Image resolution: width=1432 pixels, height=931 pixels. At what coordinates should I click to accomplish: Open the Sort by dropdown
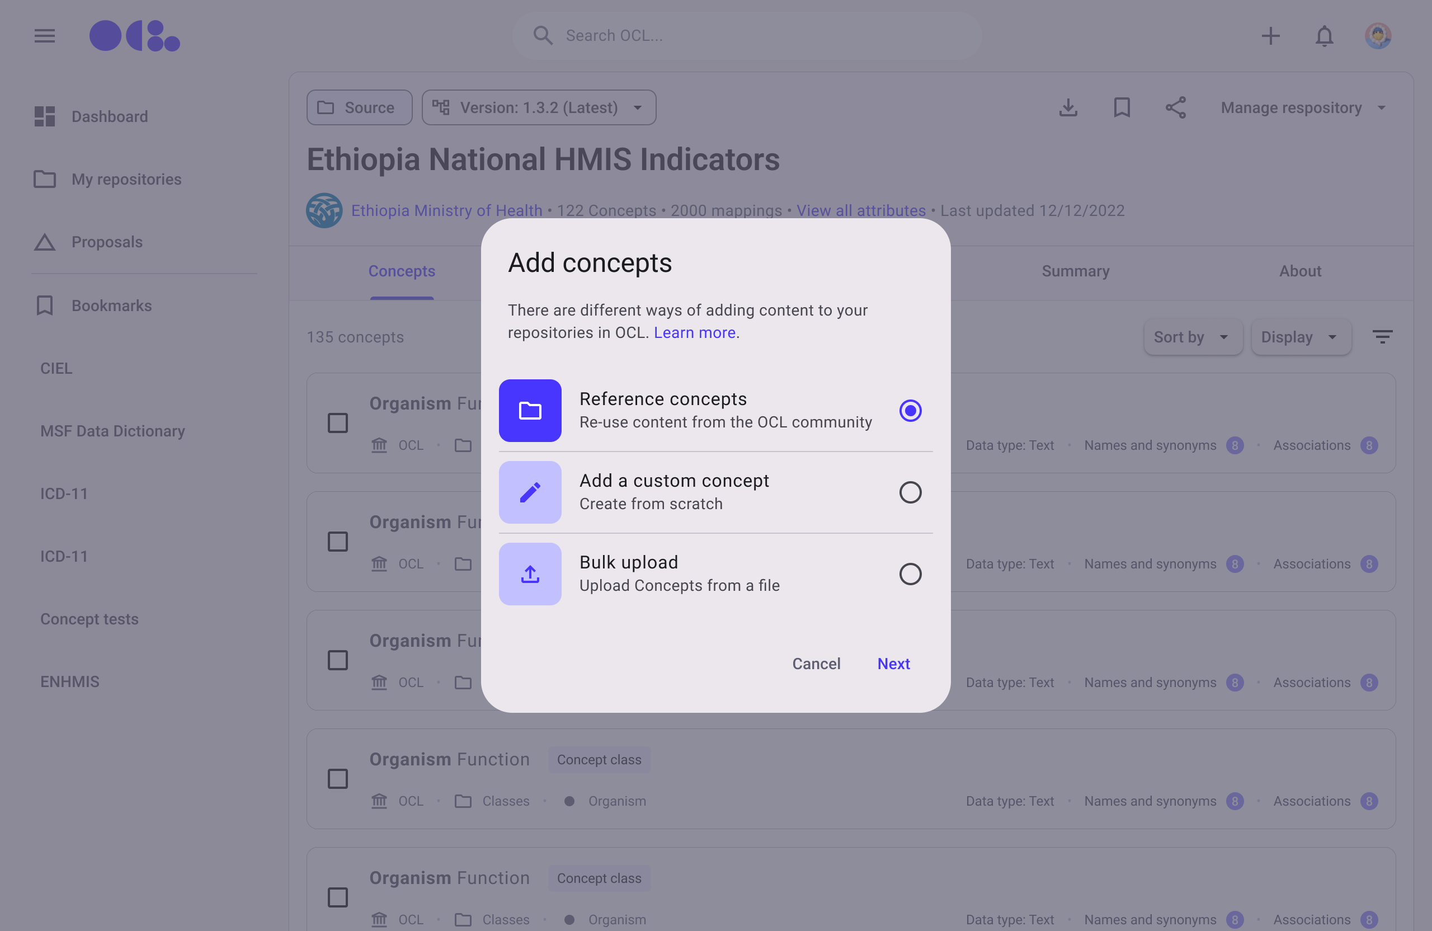(1192, 336)
